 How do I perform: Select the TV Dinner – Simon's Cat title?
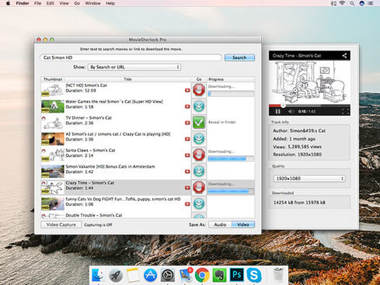tap(89, 118)
